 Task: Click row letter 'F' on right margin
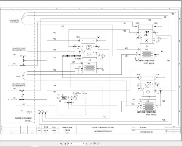pyautogui.click(x=180, y=111)
